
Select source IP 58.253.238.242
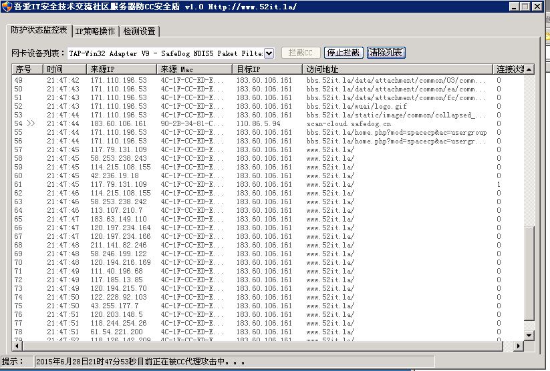pyautogui.click(x=118, y=202)
